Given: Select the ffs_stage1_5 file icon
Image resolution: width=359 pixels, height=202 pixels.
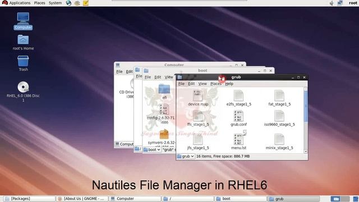Looking at the screenshot, I should click(x=197, y=116).
